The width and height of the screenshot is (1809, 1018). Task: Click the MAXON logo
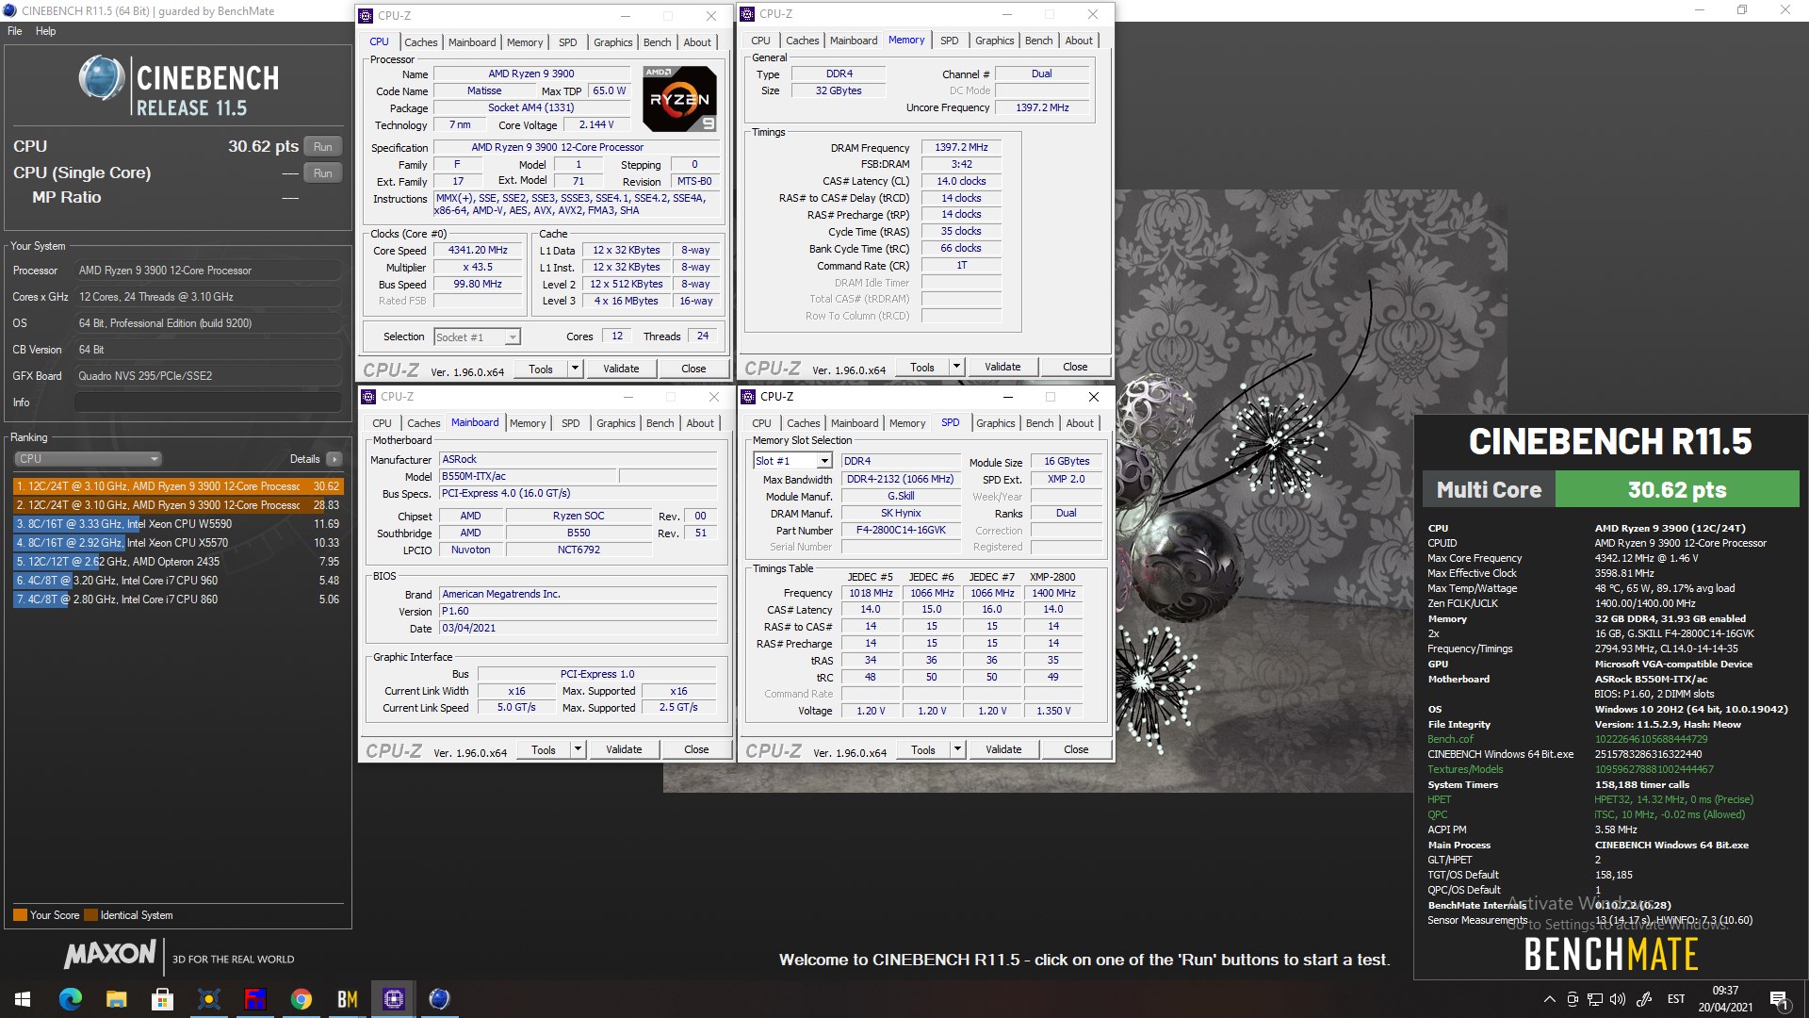click(x=109, y=955)
